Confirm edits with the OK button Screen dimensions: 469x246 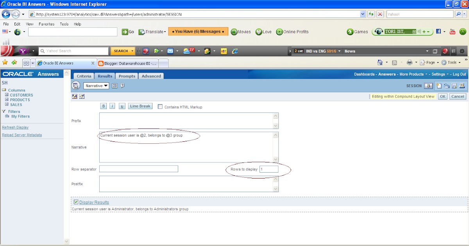click(x=442, y=96)
